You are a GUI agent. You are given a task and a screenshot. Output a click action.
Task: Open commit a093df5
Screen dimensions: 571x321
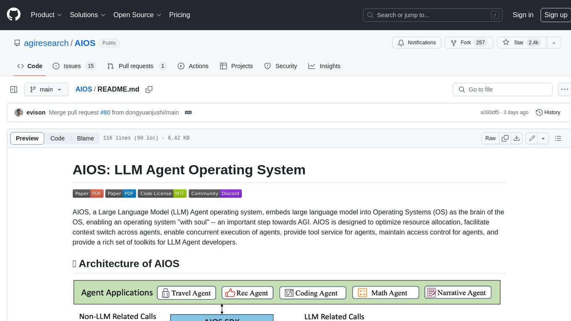(490, 112)
